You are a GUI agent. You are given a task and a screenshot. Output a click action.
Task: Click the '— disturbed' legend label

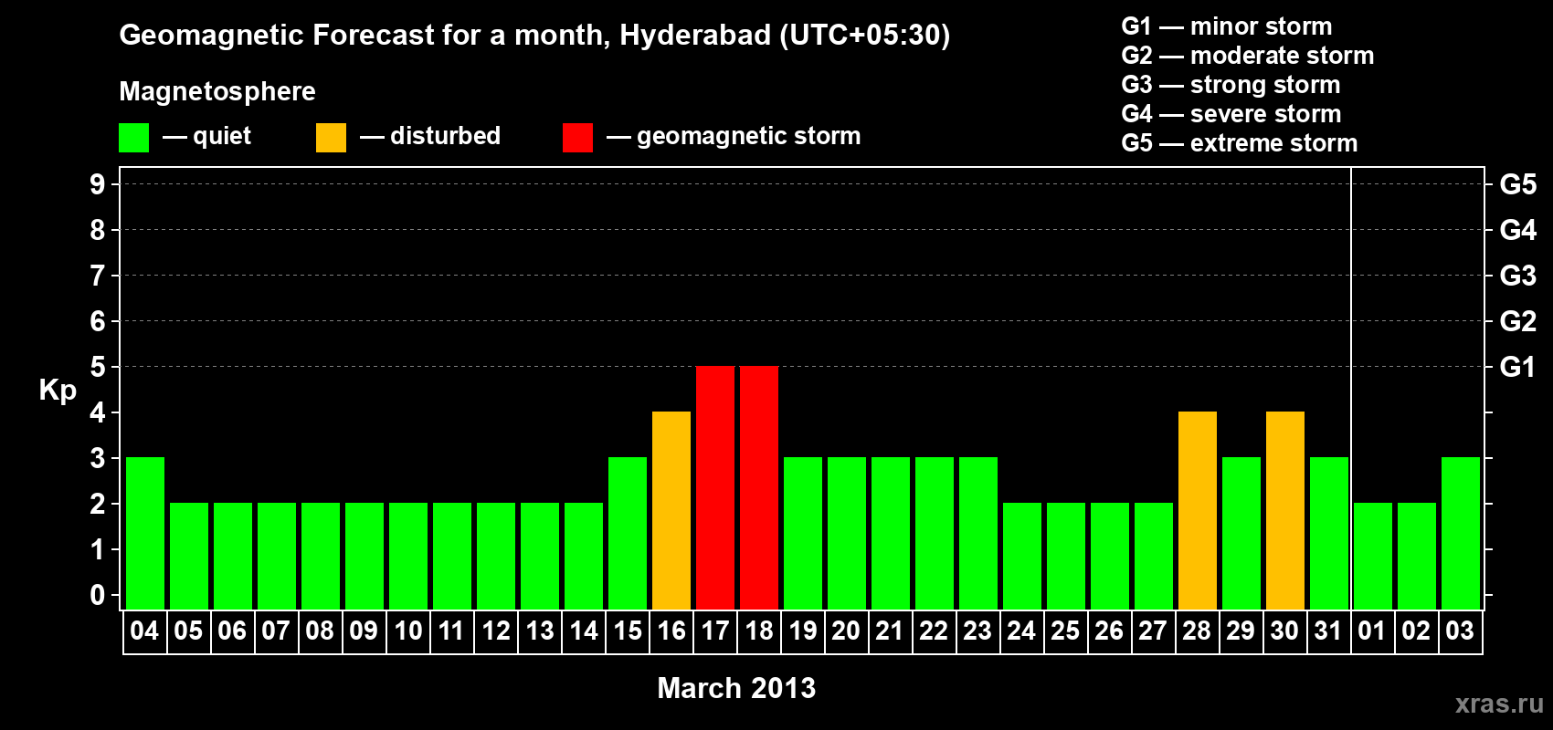(x=430, y=136)
